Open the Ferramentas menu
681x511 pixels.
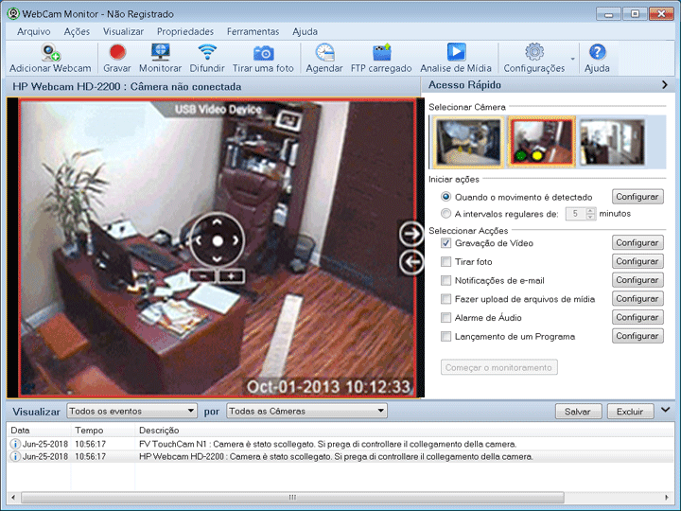pyautogui.click(x=253, y=31)
